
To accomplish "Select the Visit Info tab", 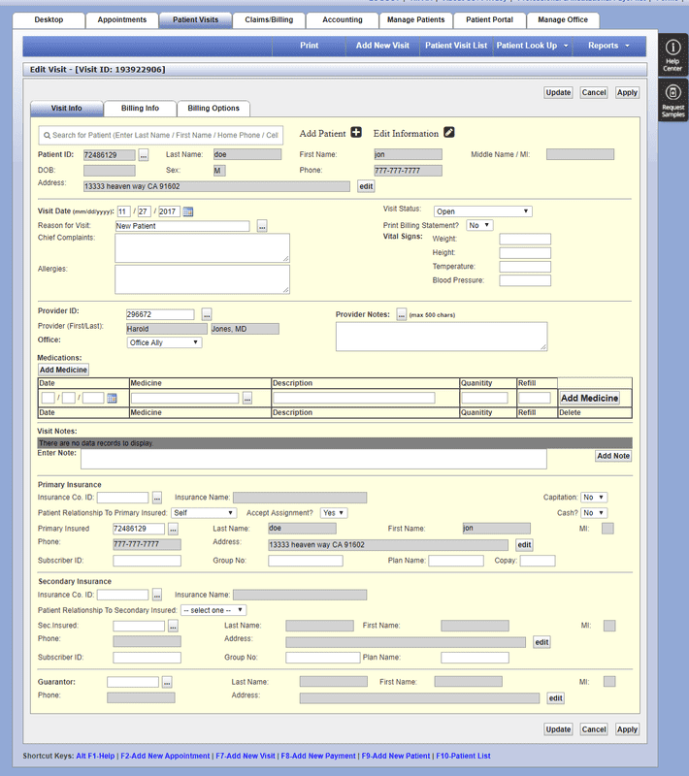I will (x=67, y=109).
